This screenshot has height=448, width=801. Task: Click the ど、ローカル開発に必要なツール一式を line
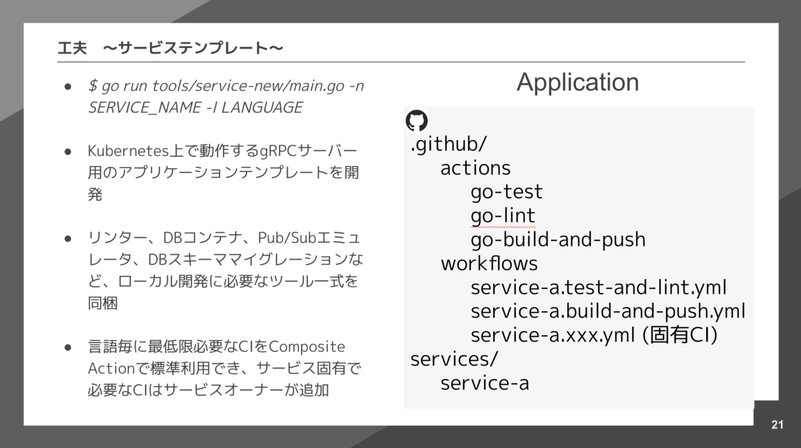coord(223,281)
